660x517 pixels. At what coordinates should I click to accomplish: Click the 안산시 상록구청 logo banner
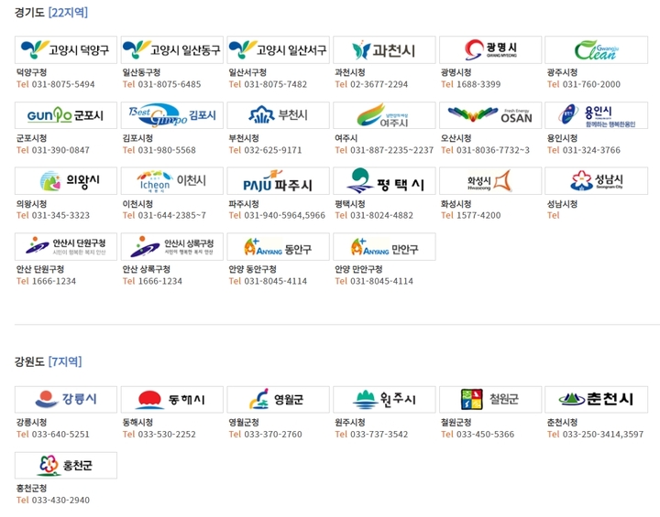coord(172,247)
